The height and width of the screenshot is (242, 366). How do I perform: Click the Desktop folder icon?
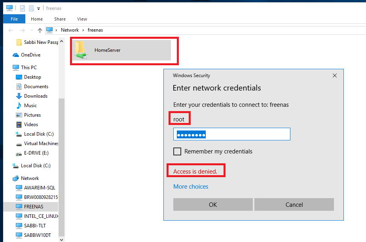19,77
